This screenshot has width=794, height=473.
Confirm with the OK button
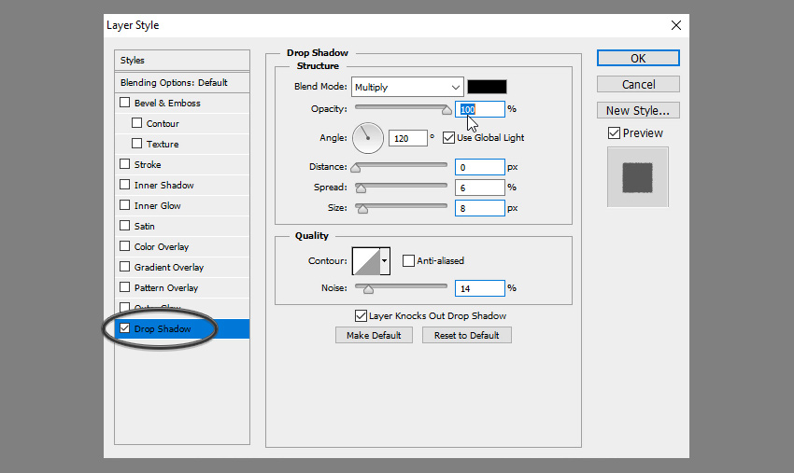click(638, 58)
